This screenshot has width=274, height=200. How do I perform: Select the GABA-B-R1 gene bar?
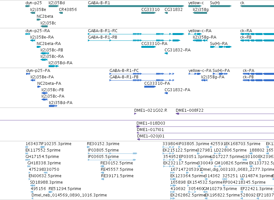click(136, 6)
